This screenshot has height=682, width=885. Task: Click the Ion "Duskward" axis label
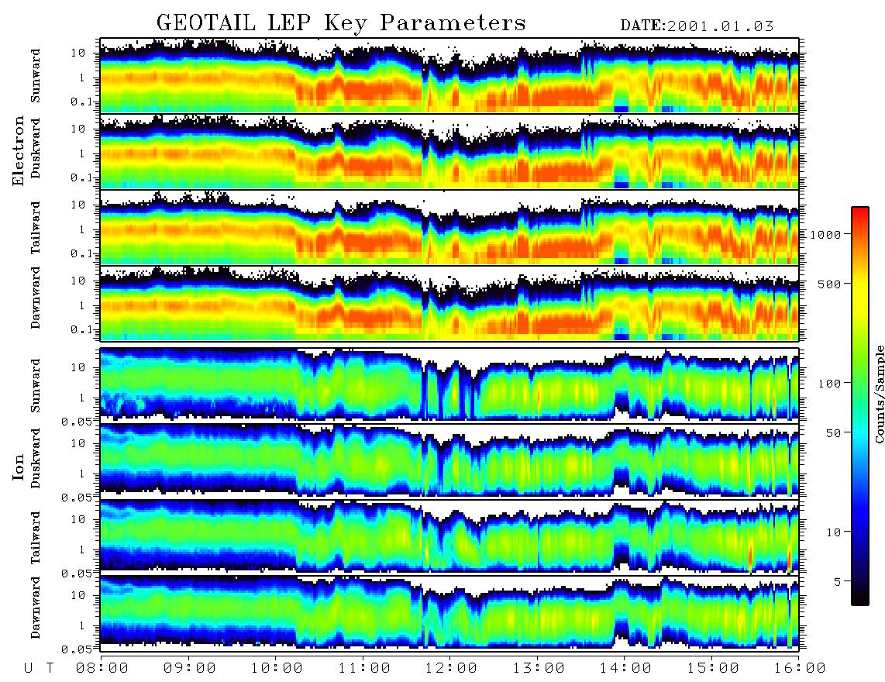tap(36, 458)
